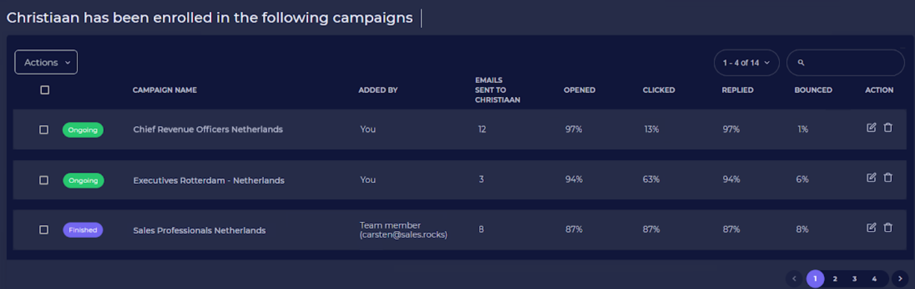Go to next page with arrow
Screen dimensions: 915x289
coord(900,279)
